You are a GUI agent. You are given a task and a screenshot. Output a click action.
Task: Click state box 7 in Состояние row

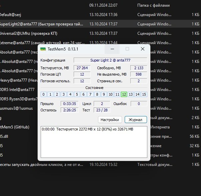tap(90, 94)
